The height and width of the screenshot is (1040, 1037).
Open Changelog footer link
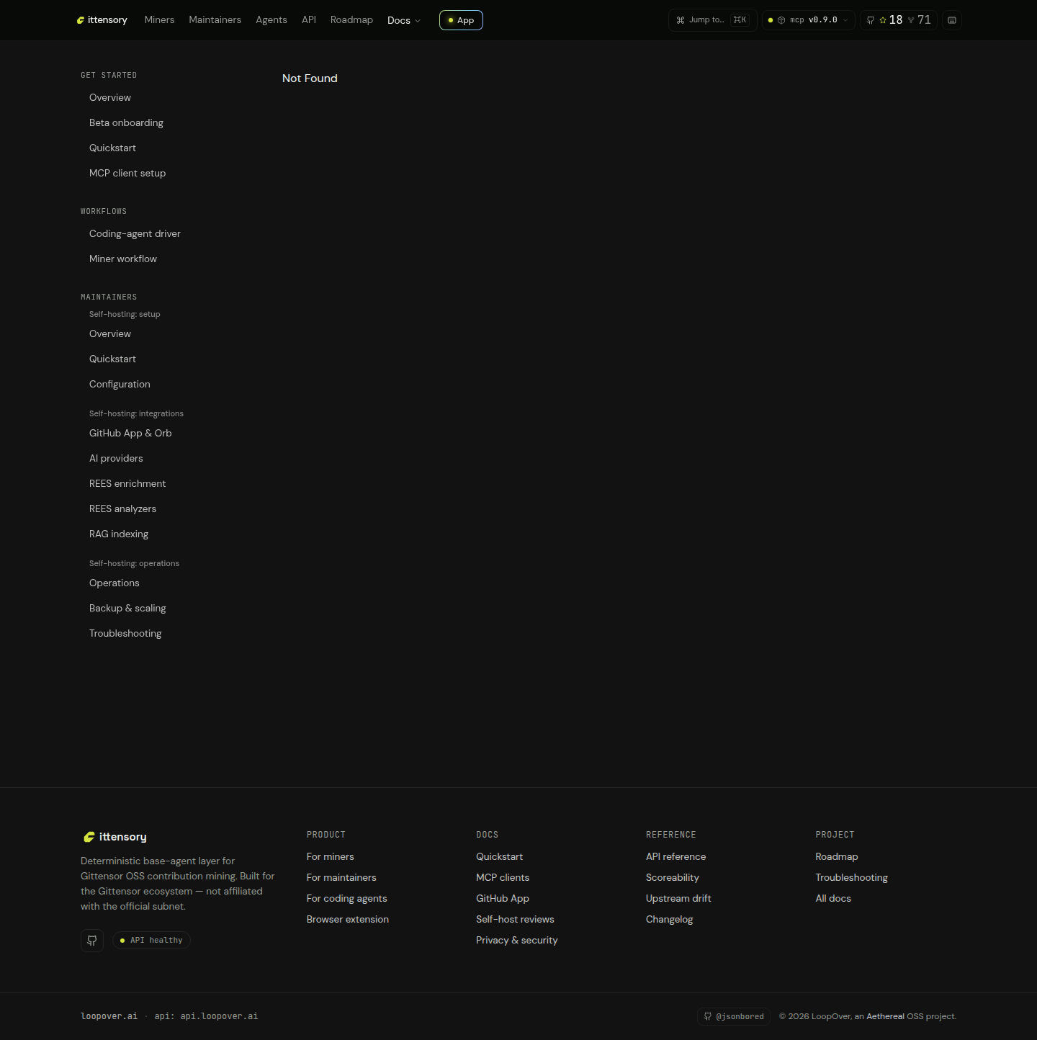(x=670, y=919)
